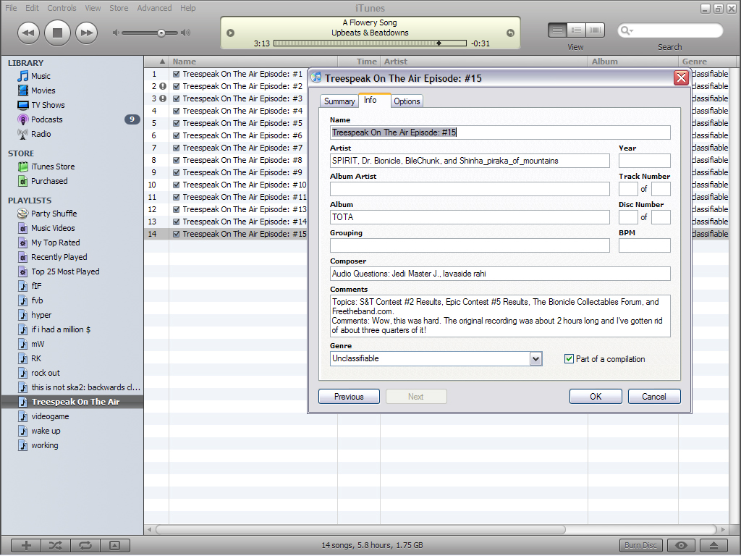
Task: Uncheck the Episode: #9 checkbox
Action: (177, 172)
